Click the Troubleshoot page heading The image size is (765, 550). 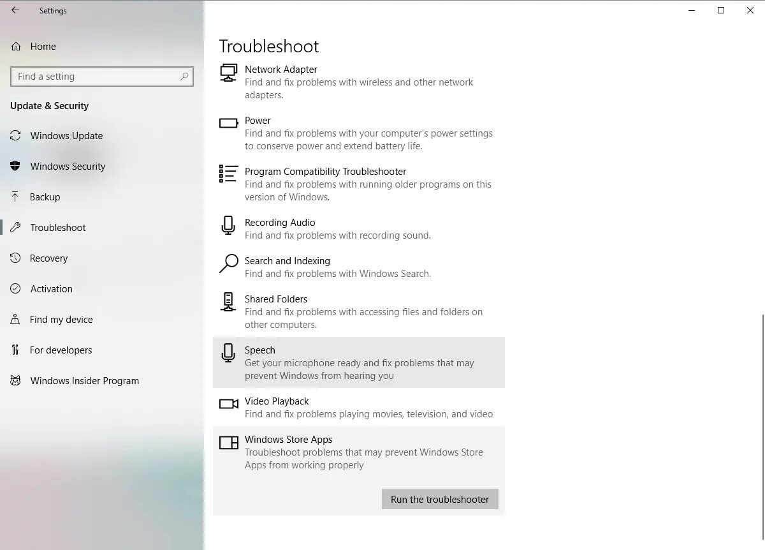pos(269,46)
